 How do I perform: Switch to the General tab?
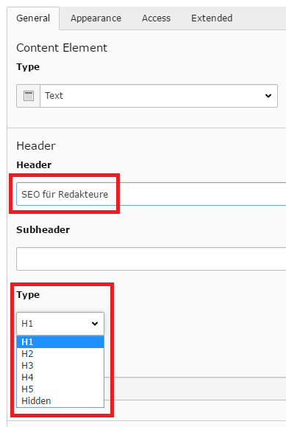(33, 18)
